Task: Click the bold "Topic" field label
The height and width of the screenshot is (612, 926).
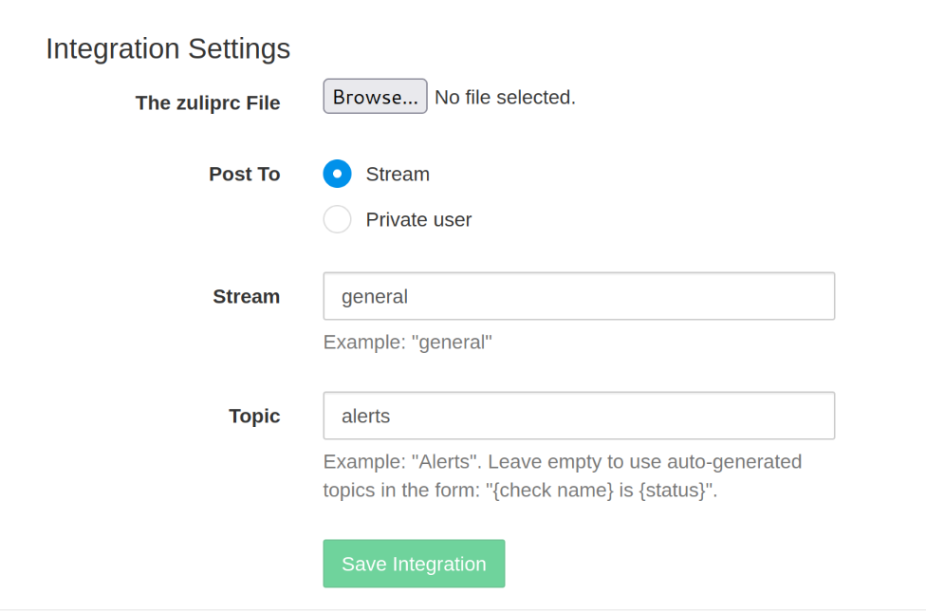Action: tap(254, 416)
